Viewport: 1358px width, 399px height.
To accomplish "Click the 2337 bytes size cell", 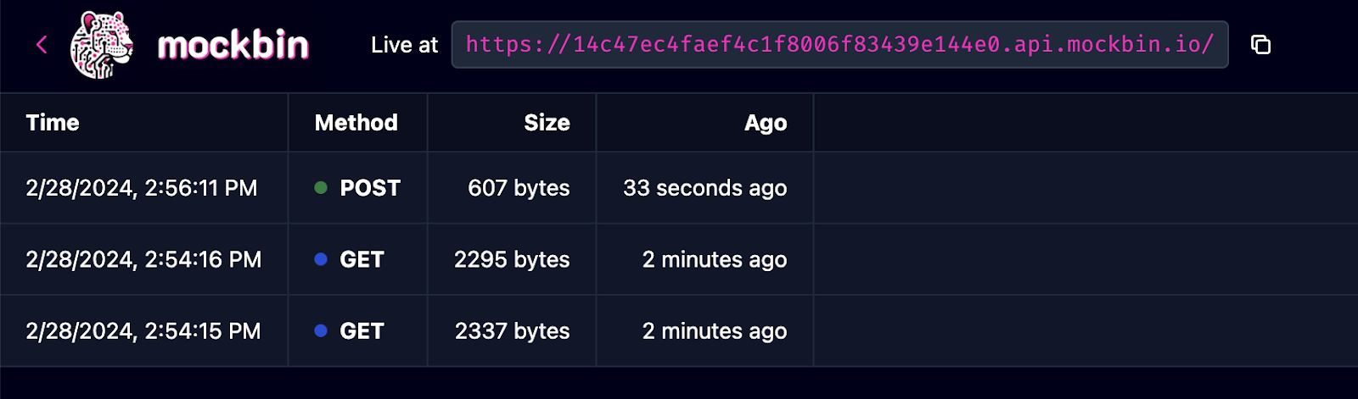I will point(512,331).
